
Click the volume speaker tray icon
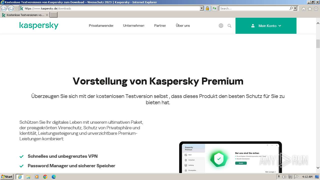(284, 177)
